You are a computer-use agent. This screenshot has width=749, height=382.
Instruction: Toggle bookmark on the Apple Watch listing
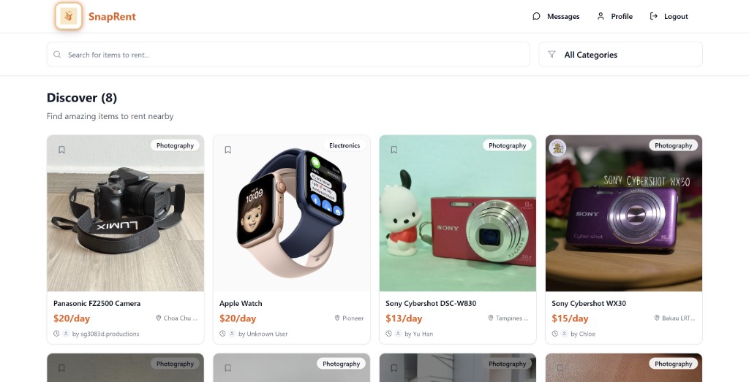click(x=228, y=150)
